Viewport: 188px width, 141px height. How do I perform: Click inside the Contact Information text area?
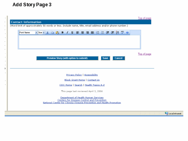pos(80,42)
